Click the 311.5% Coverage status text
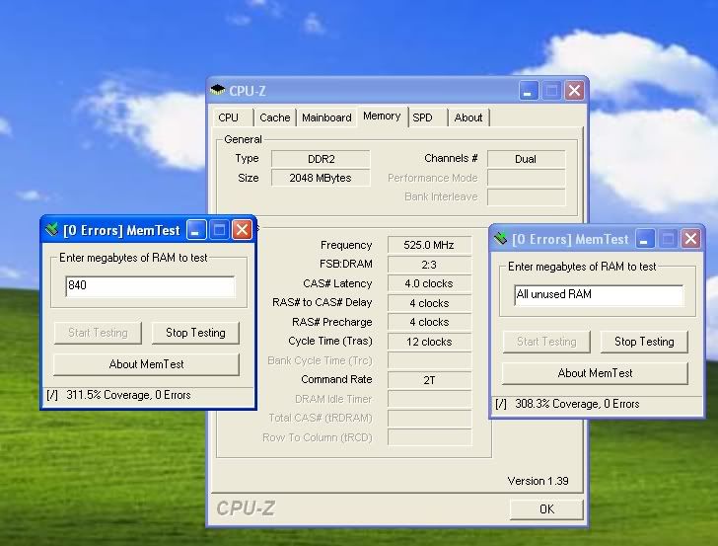The image size is (718, 546). [x=128, y=395]
